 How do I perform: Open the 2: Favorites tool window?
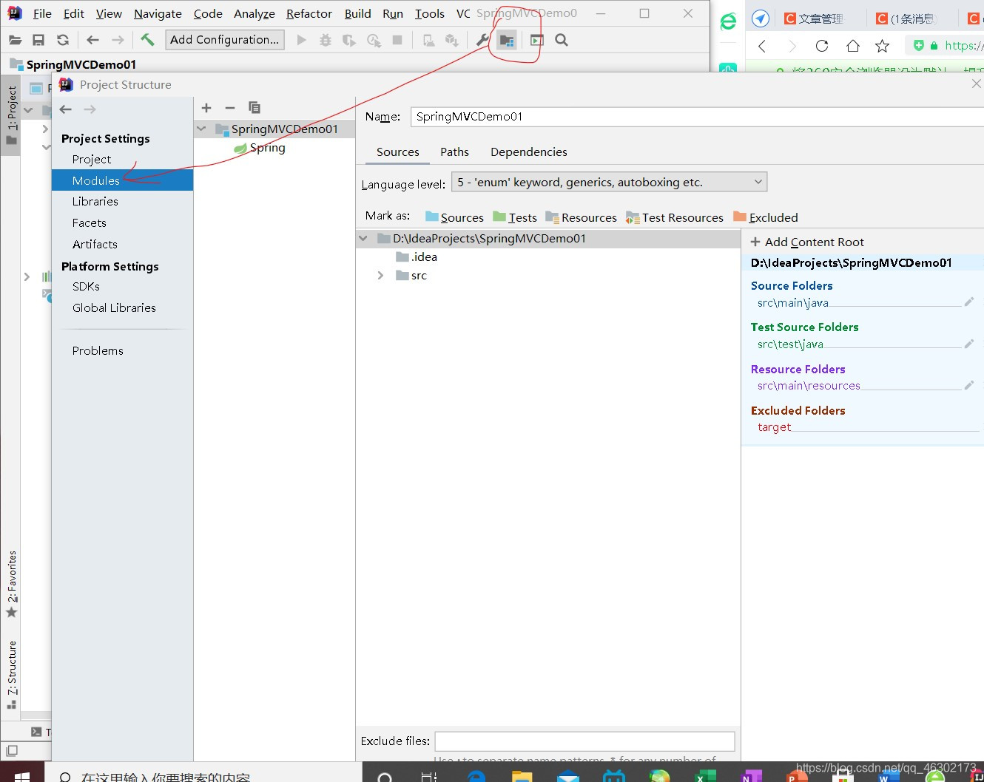(11, 584)
